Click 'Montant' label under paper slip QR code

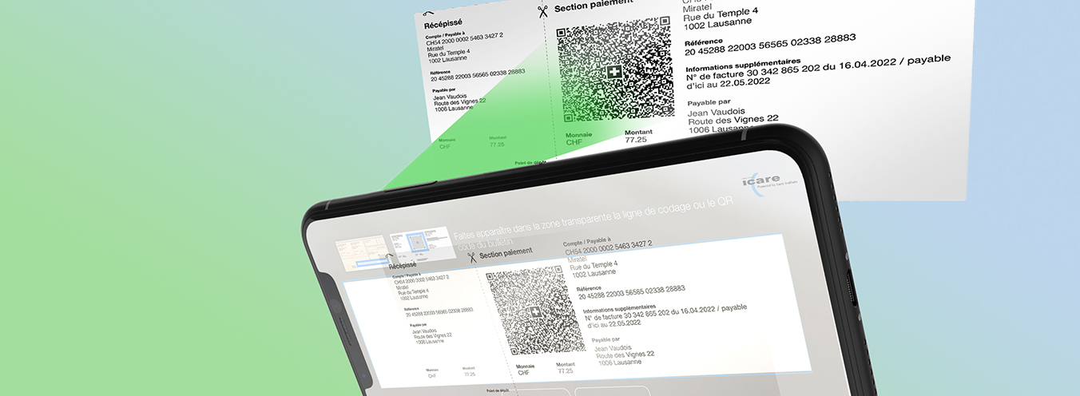click(x=638, y=132)
